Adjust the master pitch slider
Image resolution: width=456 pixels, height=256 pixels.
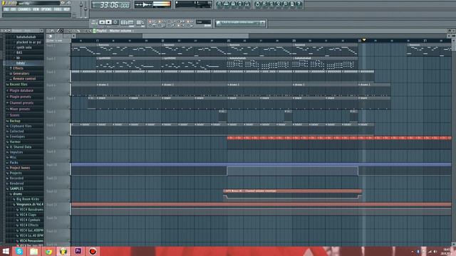85,9
